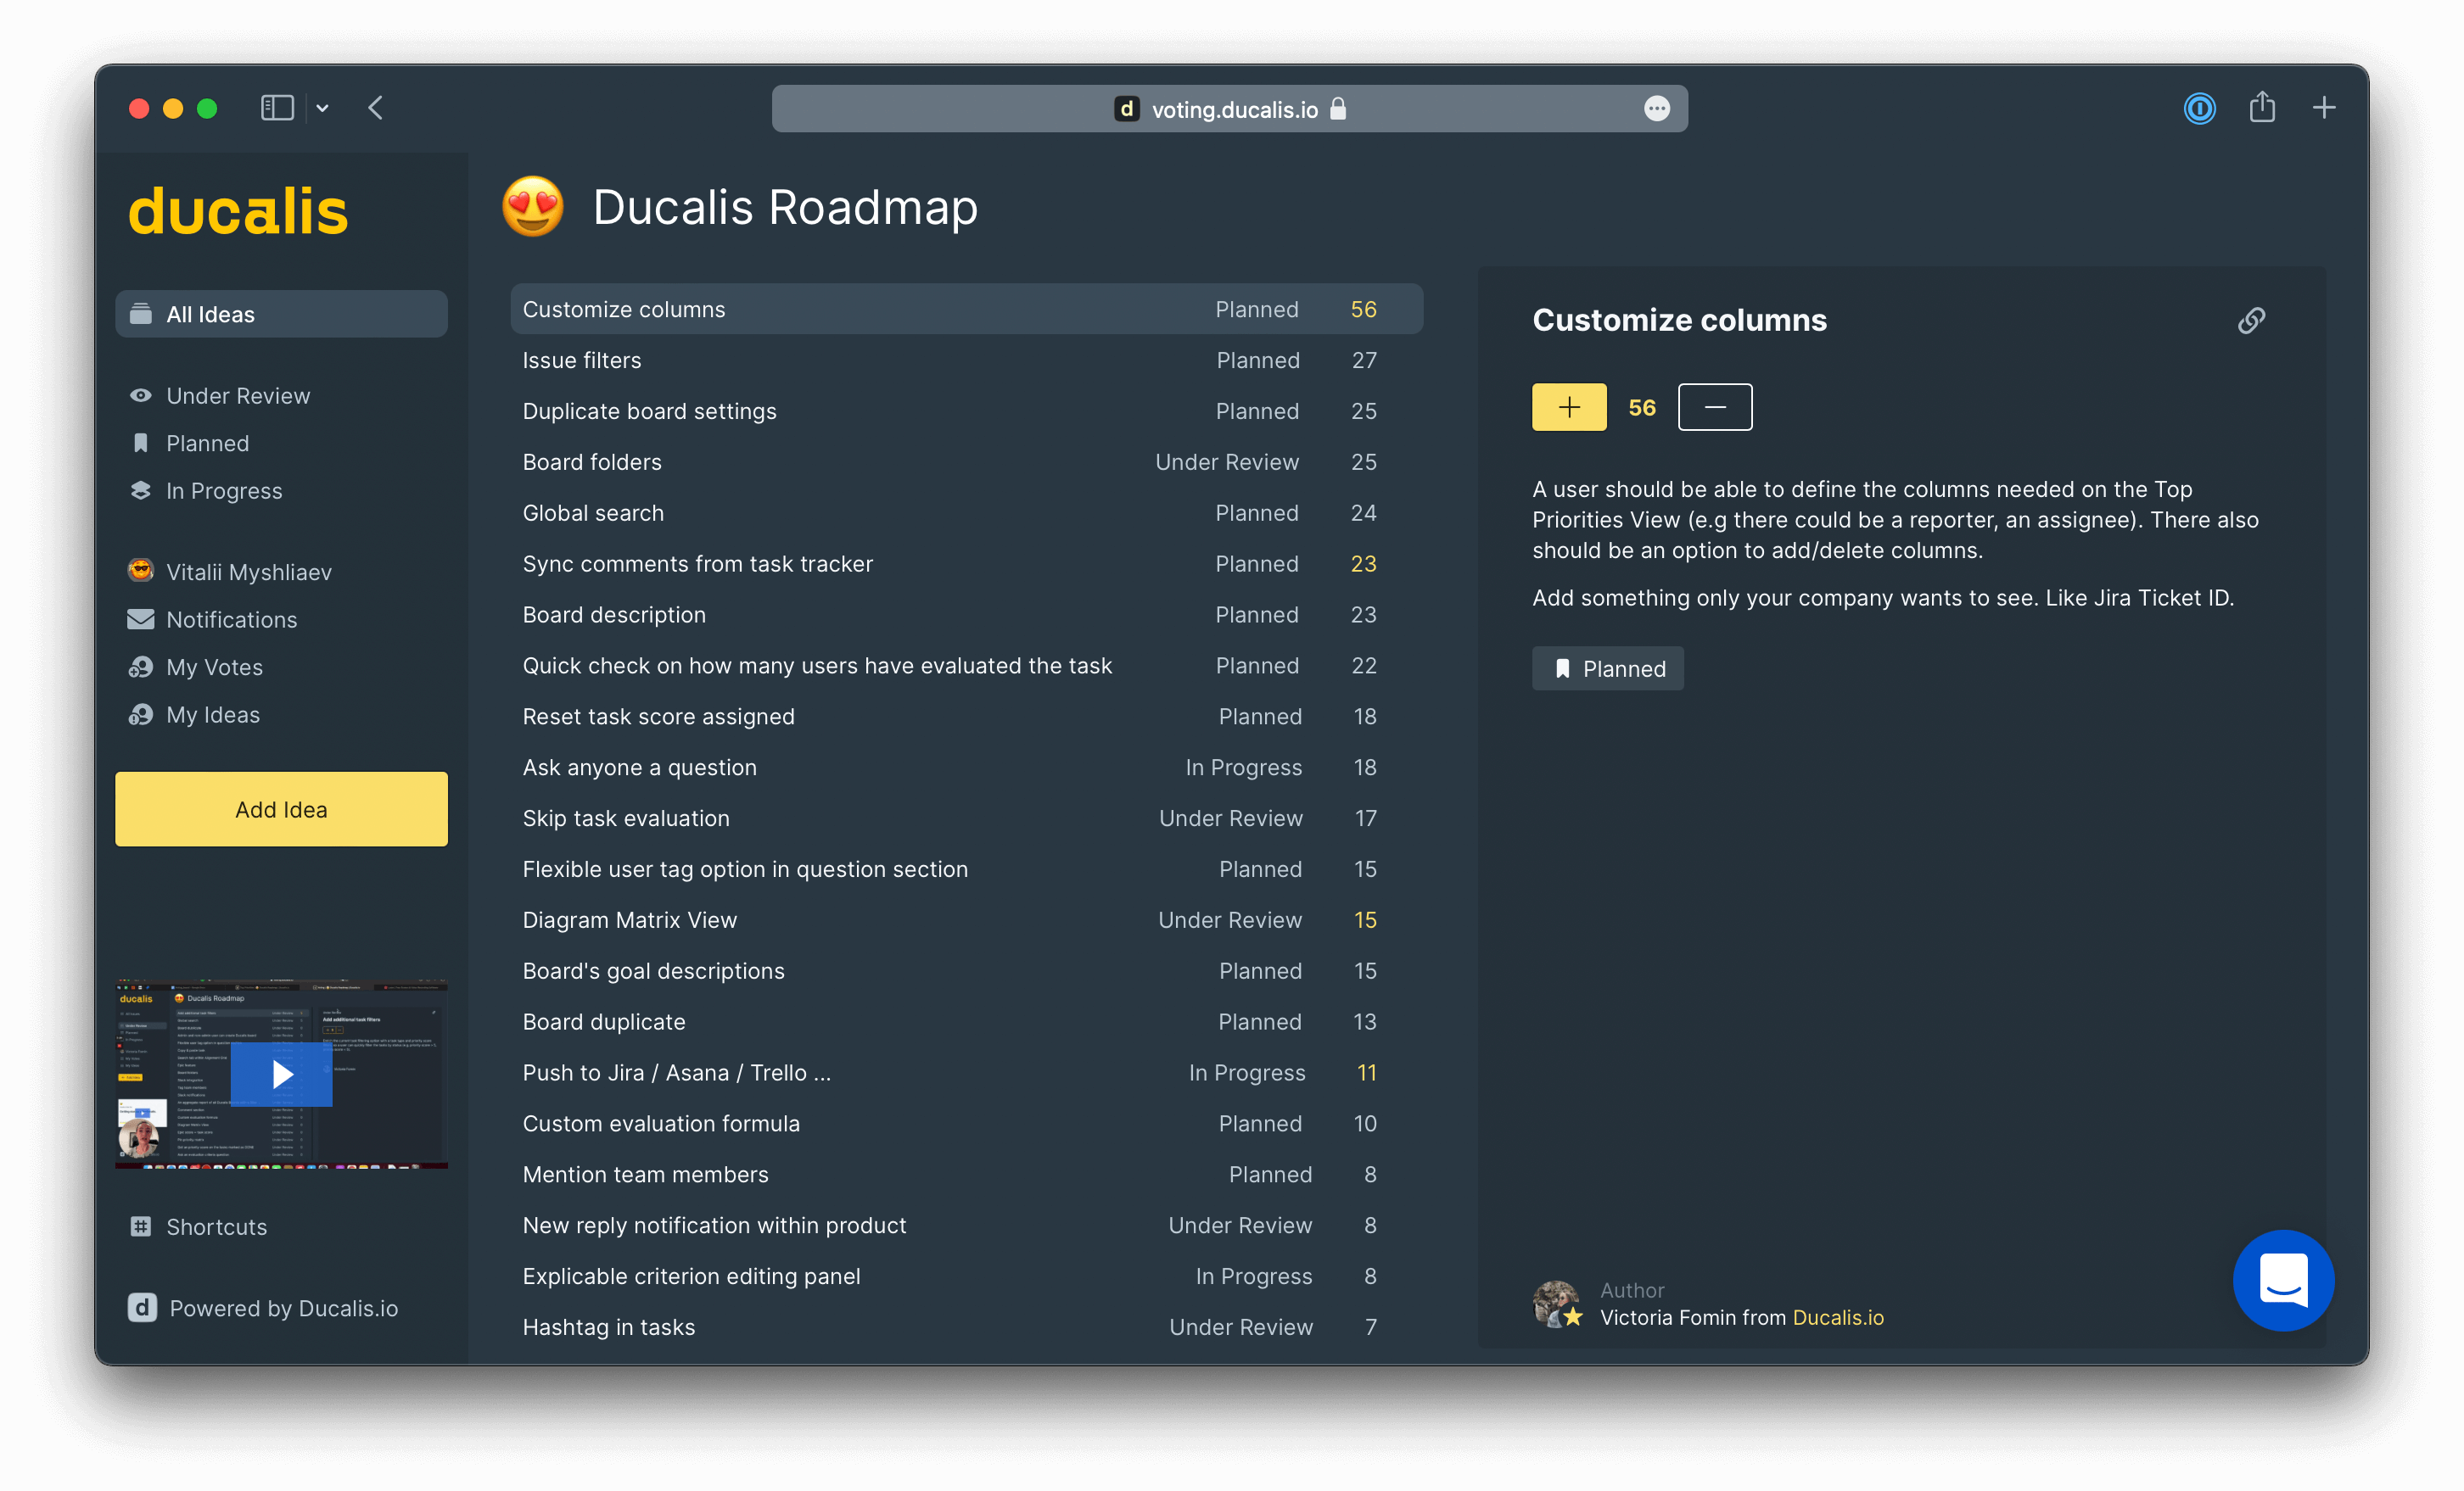Filter by In Progress in sidebar
The width and height of the screenshot is (2464, 1491).
224,491
